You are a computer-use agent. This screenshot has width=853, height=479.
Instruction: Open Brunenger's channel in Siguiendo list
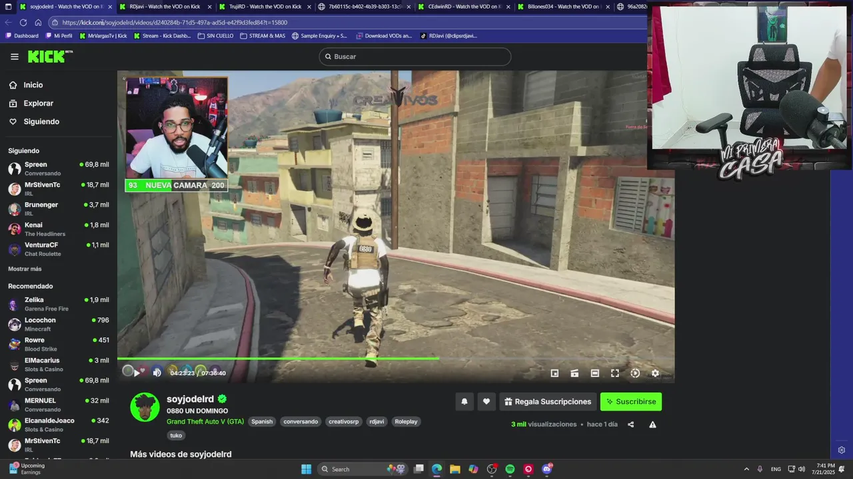[59, 208]
